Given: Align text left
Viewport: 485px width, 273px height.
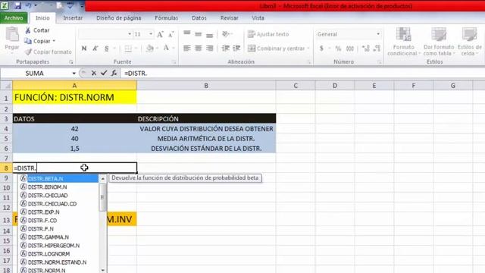Looking at the screenshot, I should 187,49.
